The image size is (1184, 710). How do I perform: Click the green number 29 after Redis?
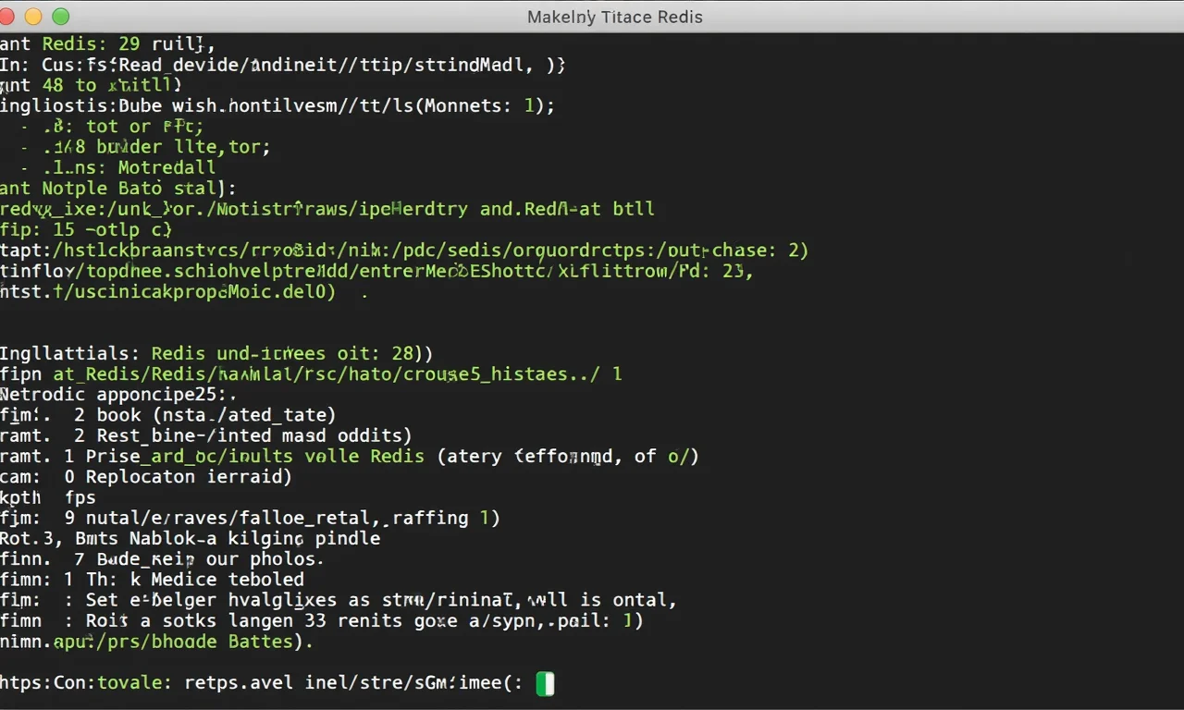coord(129,43)
